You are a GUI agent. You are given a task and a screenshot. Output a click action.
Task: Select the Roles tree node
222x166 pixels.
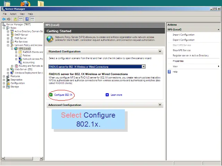(13, 28)
